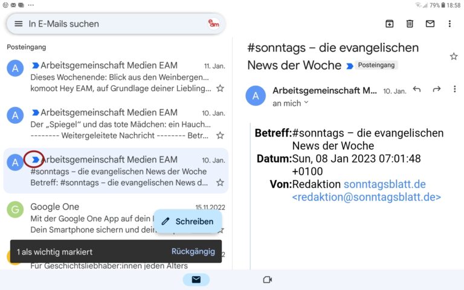Click redaktion@sonntagsblatt.de email address
The height and width of the screenshot is (290, 464).
pyautogui.click(x=366, y=197)
